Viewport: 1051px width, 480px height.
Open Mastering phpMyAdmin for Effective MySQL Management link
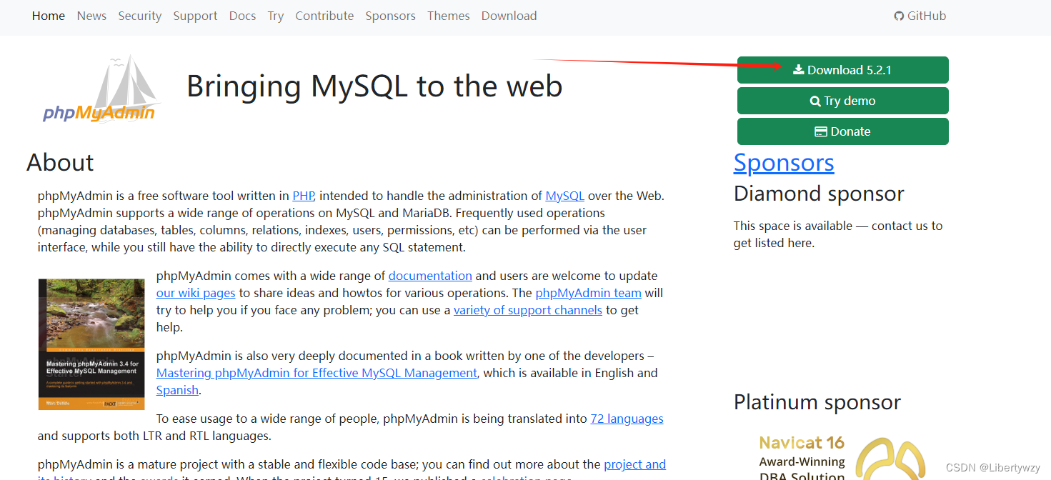(317, 373)
